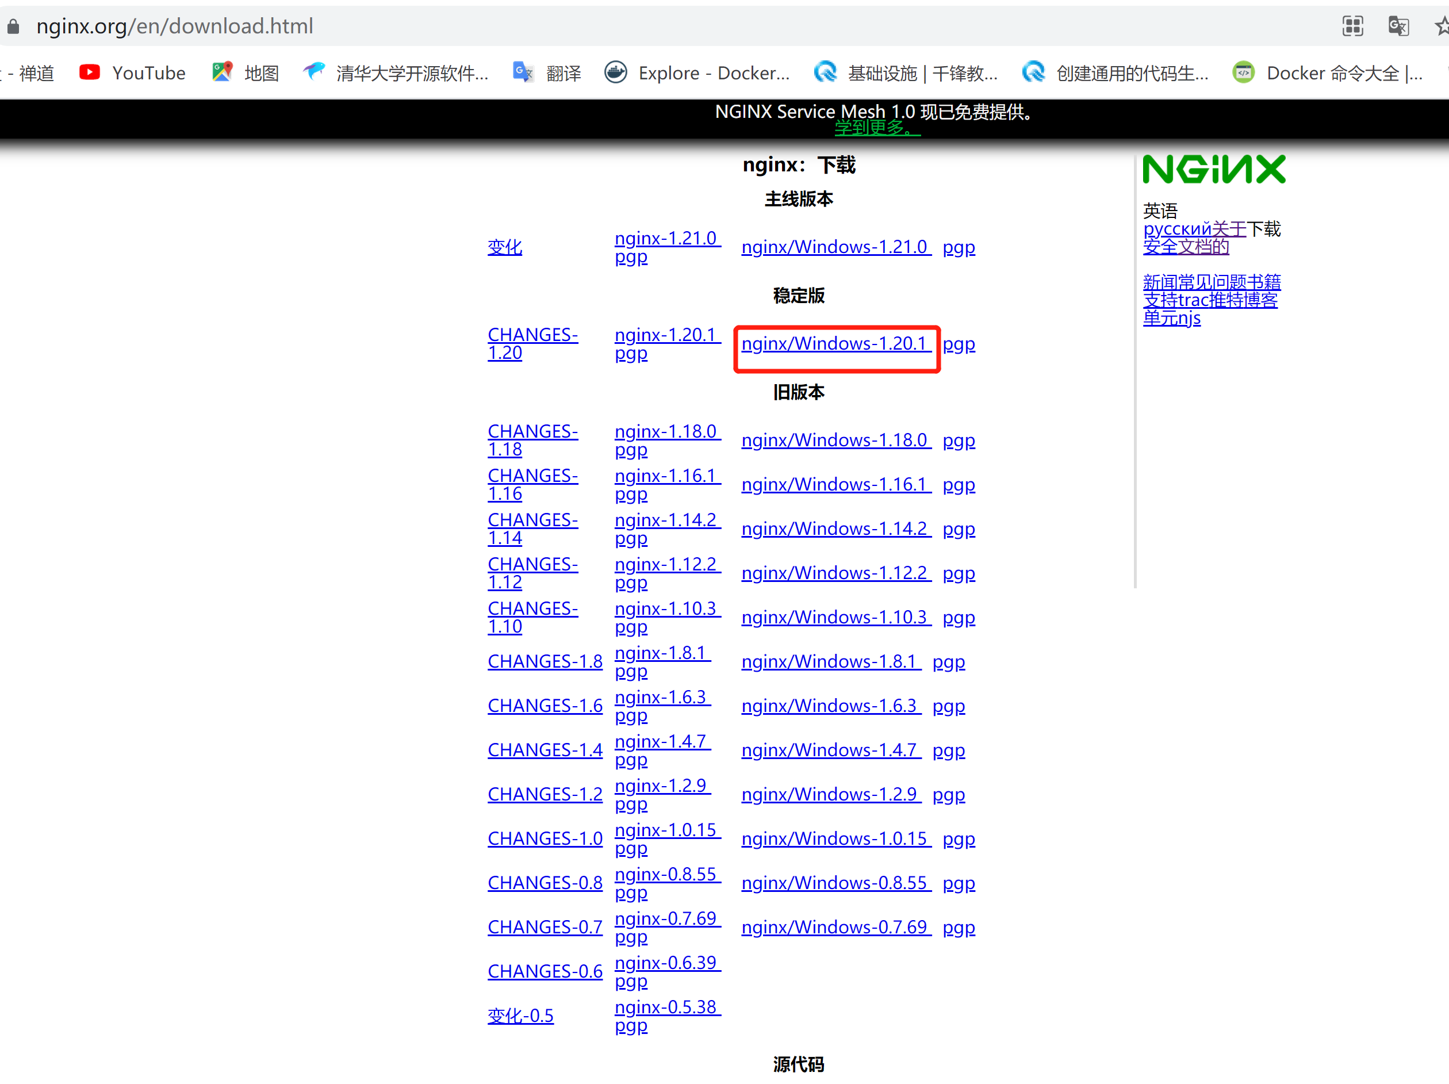Screen dimensions: 1449x1084
Task: Click the Google Translate page icon
Action: pyautogui.click(x=1398, y=27)
